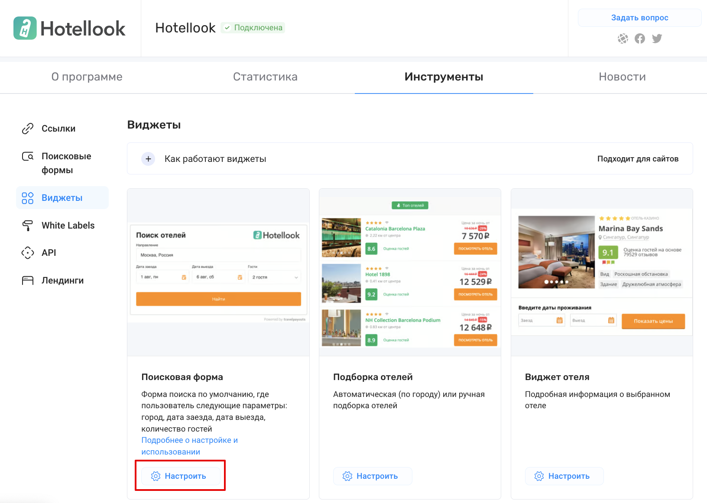Open the globe website icon
This screenshot has width=707, height=503.
[x=623, y=39]
